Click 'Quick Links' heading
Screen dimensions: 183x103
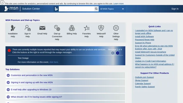[x=154, y=27]
